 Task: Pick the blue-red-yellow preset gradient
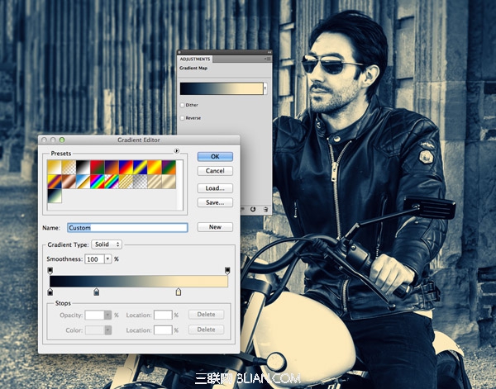coord(126,167)
